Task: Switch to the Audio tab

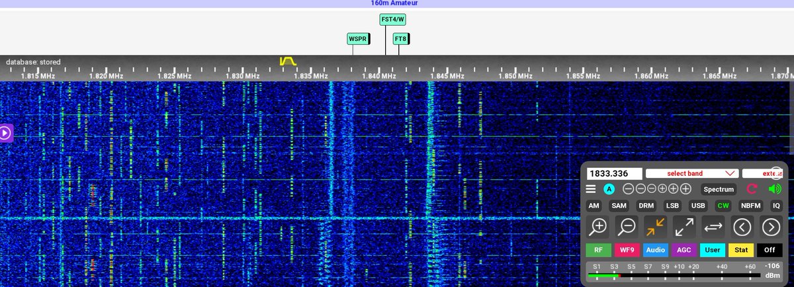Action: tap(655, 251)
